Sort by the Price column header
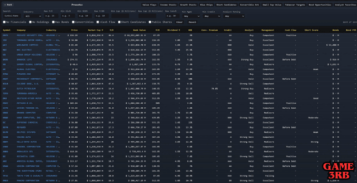Viewport: 357px width, 183px height. (74, 30)
